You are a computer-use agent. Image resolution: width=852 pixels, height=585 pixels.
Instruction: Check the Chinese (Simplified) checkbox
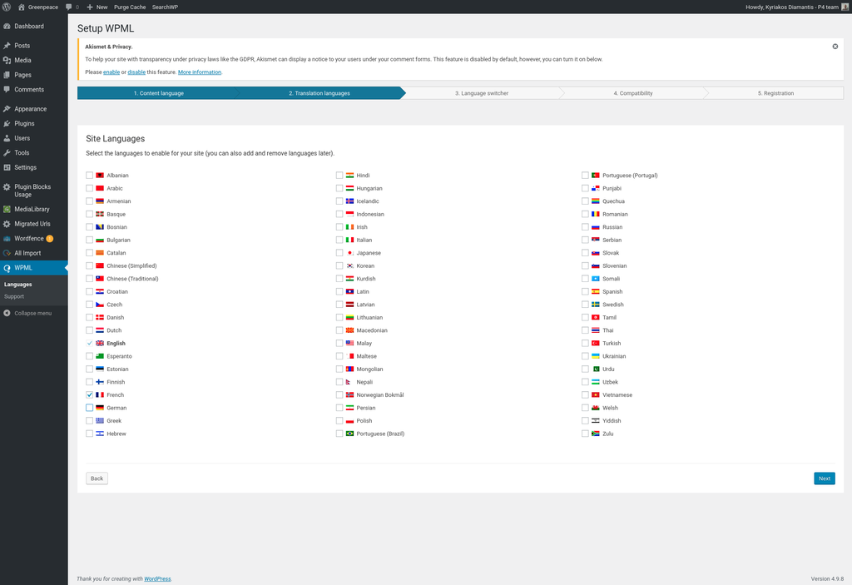(90, 265)
